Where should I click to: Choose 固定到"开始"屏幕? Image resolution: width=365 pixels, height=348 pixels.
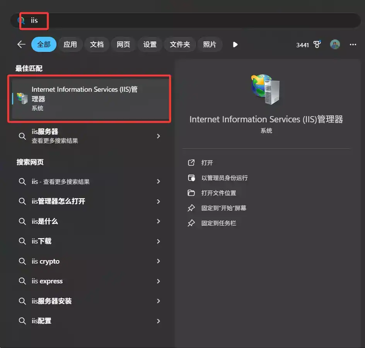(x=224, y=208)
